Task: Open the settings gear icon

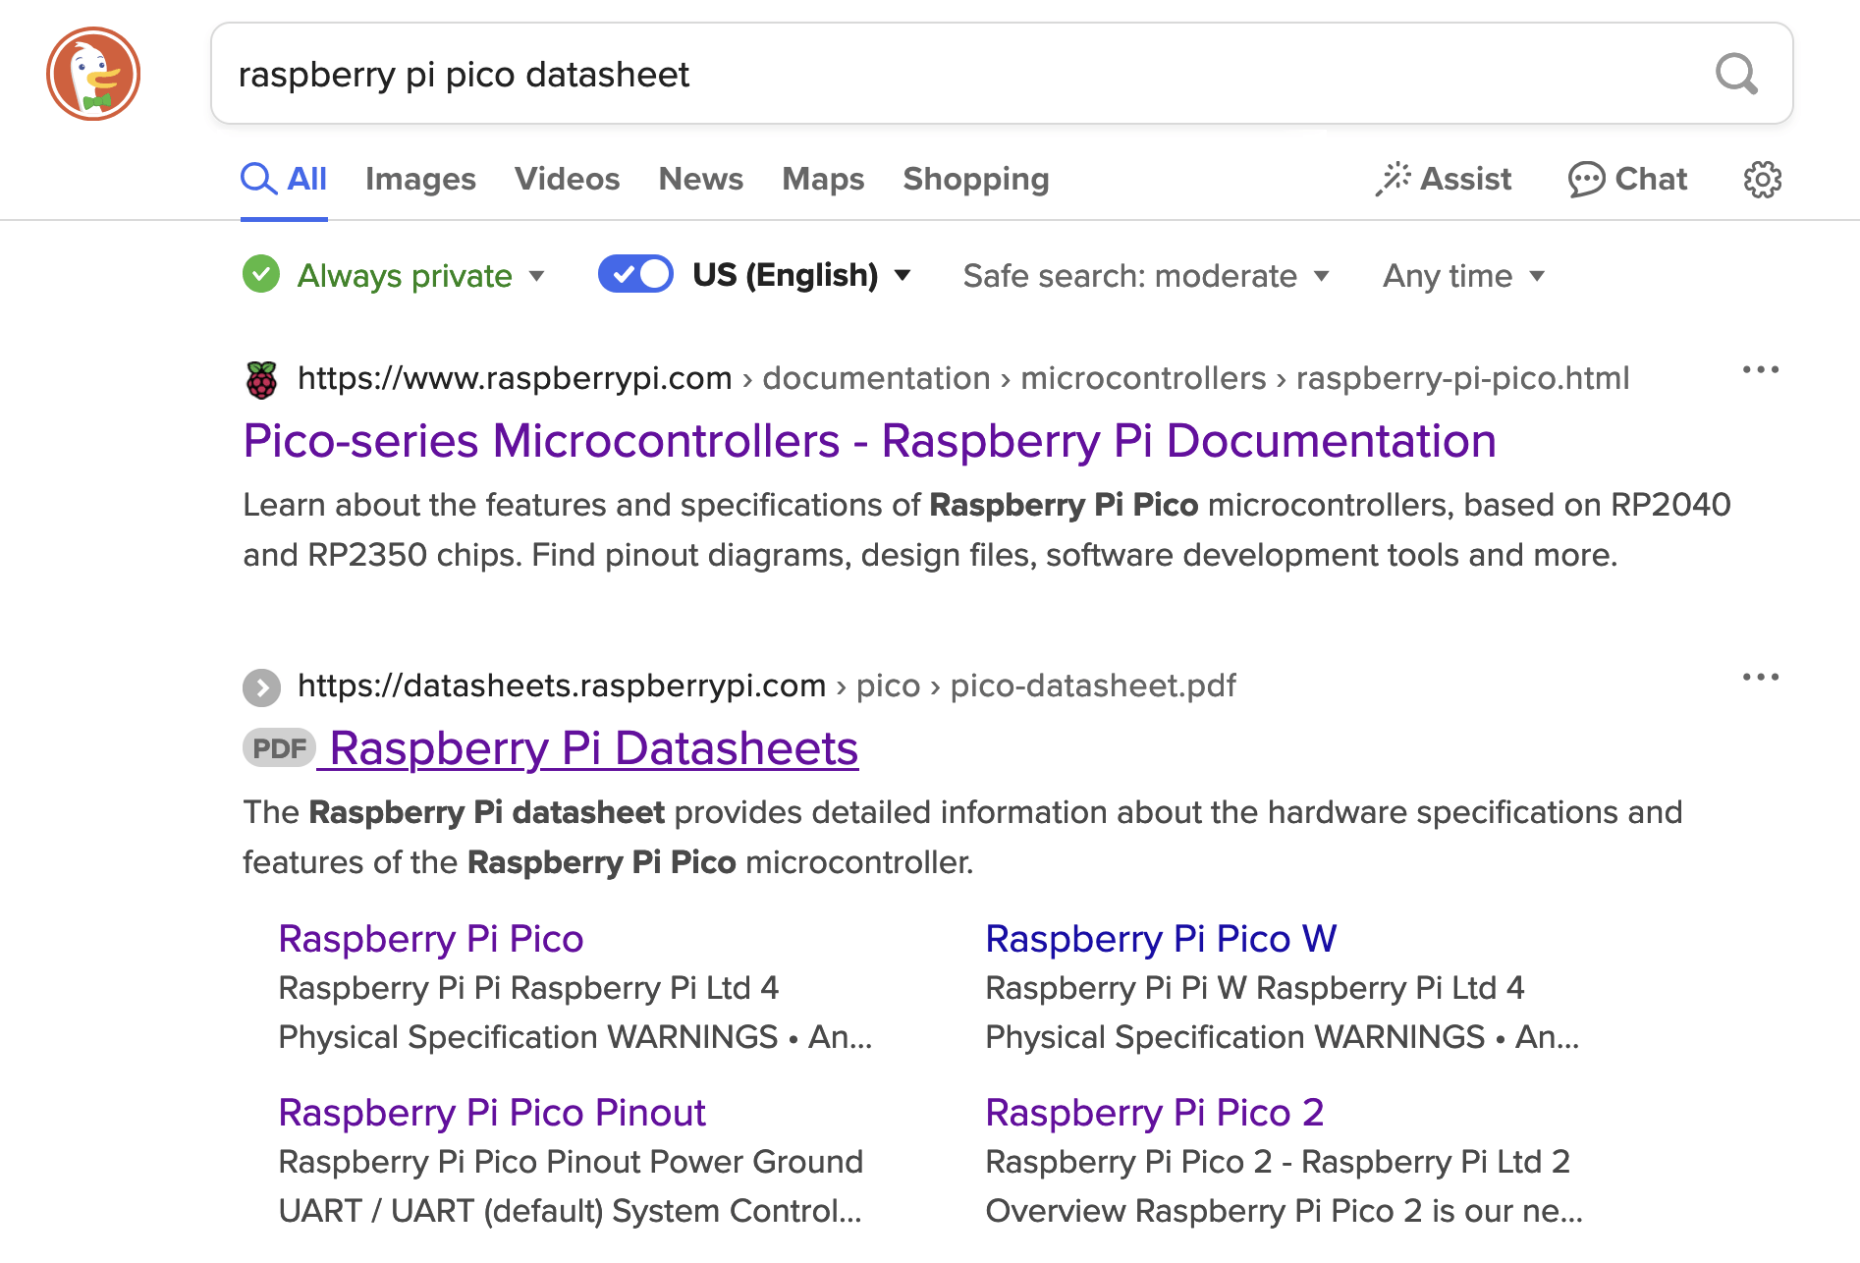Action: [x=1763, y=180]
